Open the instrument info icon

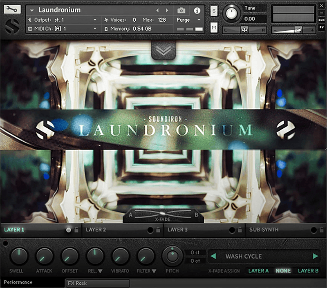click(197, 11)
